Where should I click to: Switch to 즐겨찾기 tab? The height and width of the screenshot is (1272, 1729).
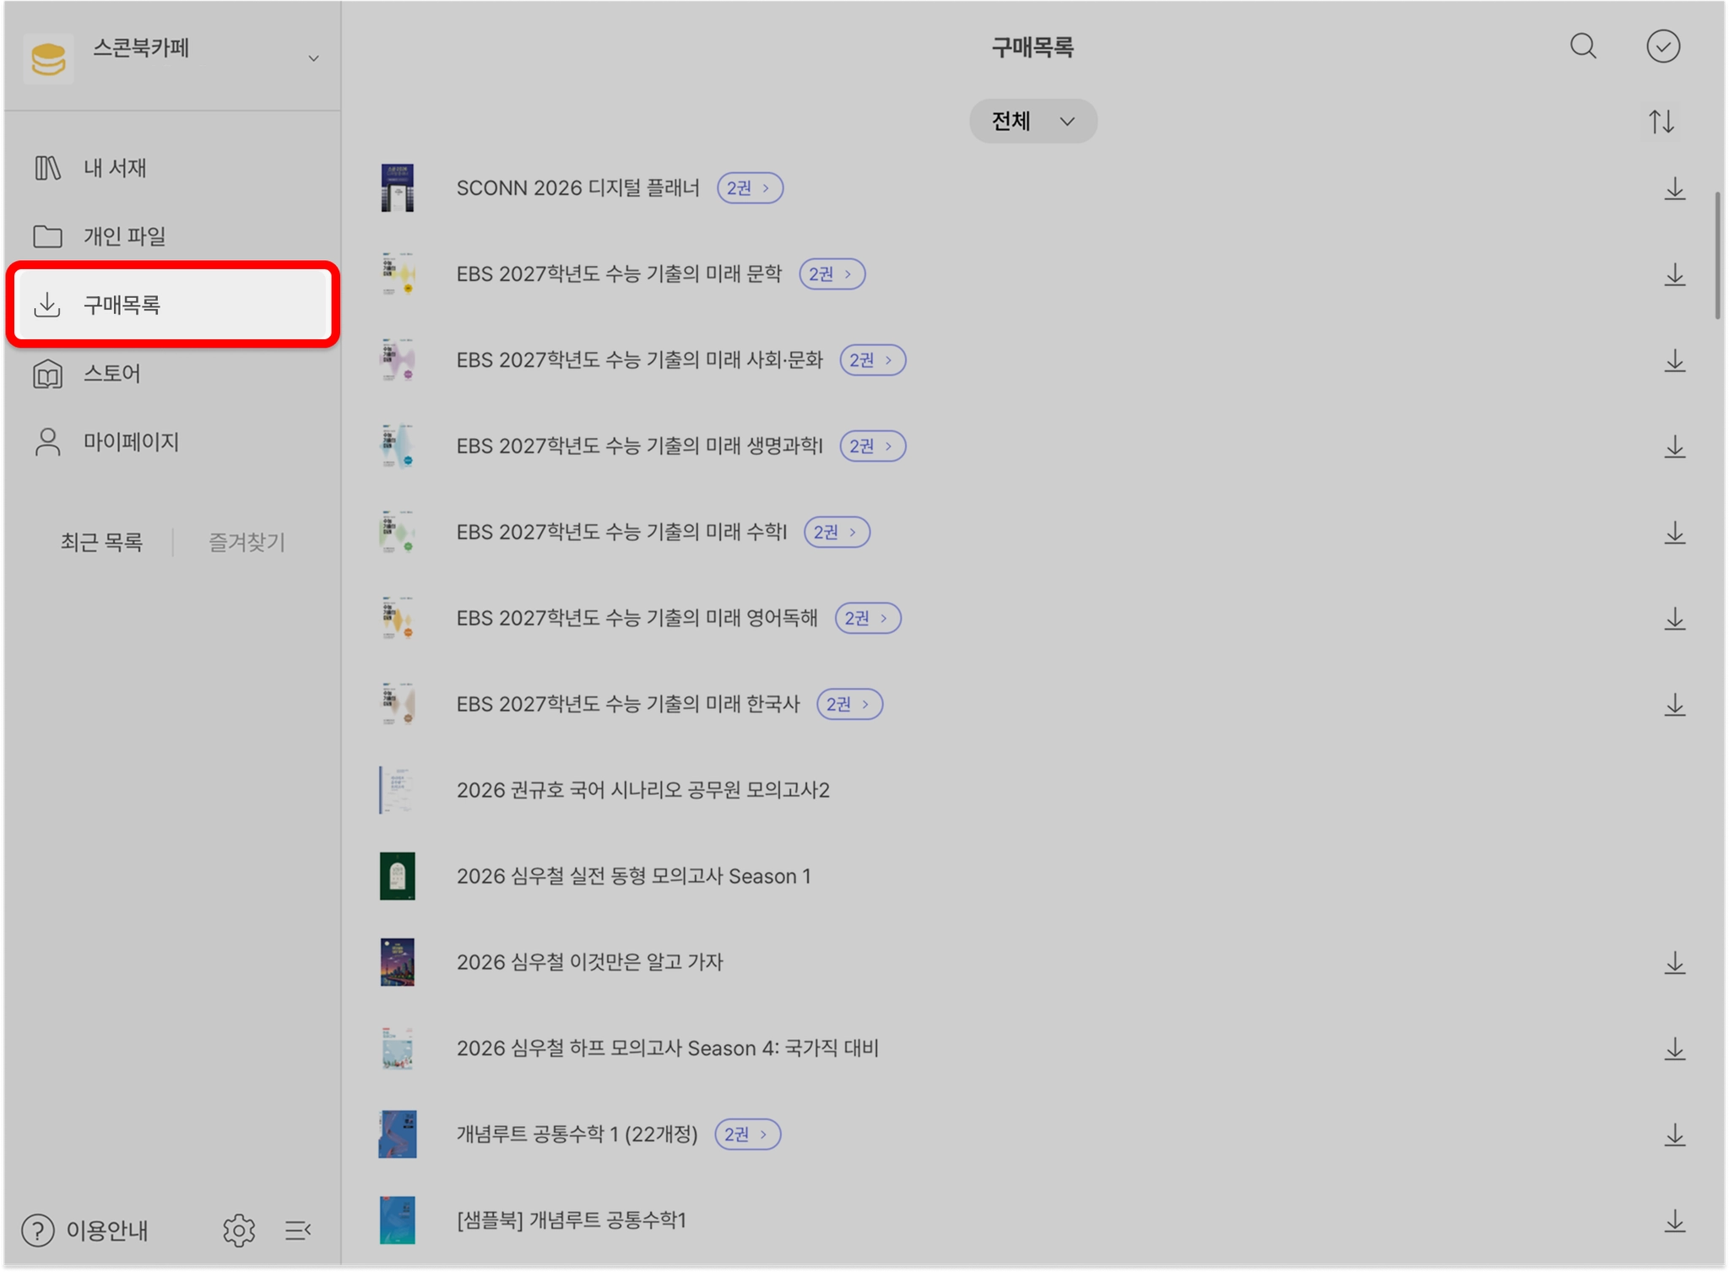(x=247, y=542)
